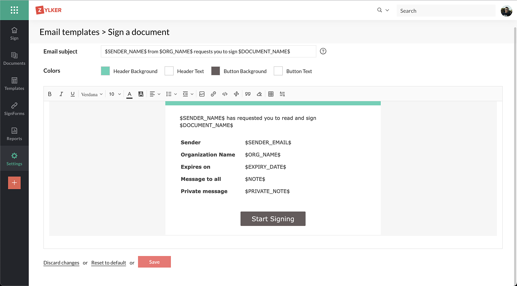Click the blockquote icon
This screenshot has width=517, height=286.
point(248,94)
